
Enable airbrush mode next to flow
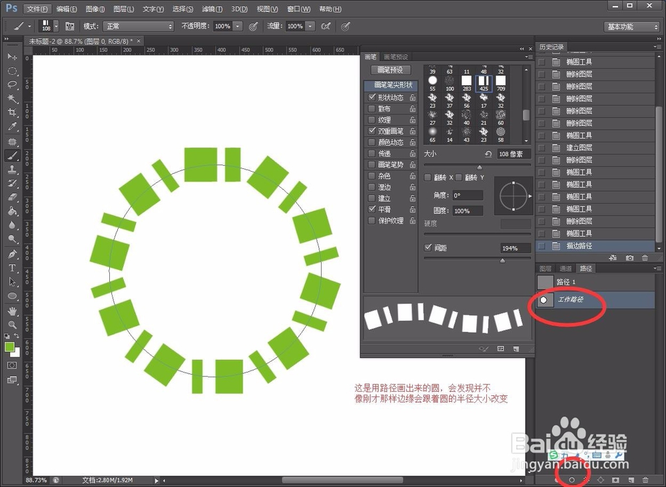[x=326, y=27]
